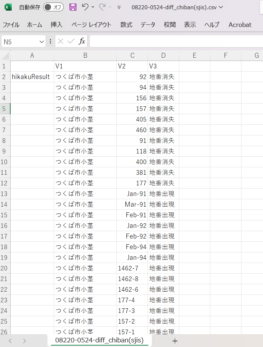
Task: Click the Excel application icon
Action: 8,7
